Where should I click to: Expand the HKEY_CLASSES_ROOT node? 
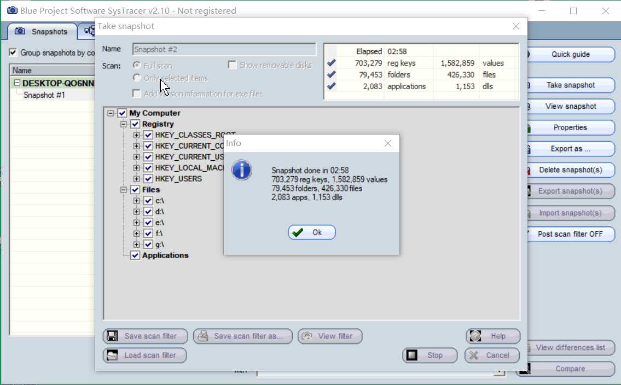tap(137, 135)
